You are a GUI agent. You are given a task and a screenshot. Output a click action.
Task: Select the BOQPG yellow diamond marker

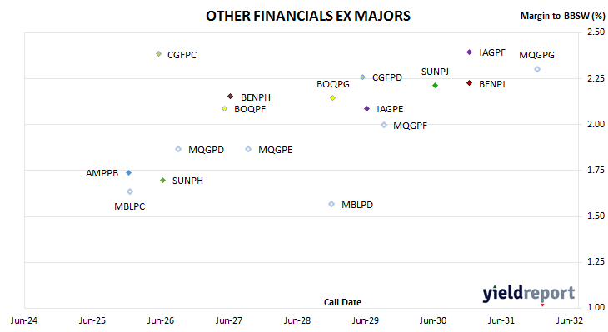[x=332, y=98]
